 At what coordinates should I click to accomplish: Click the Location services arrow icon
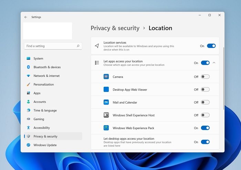[97, 46]
